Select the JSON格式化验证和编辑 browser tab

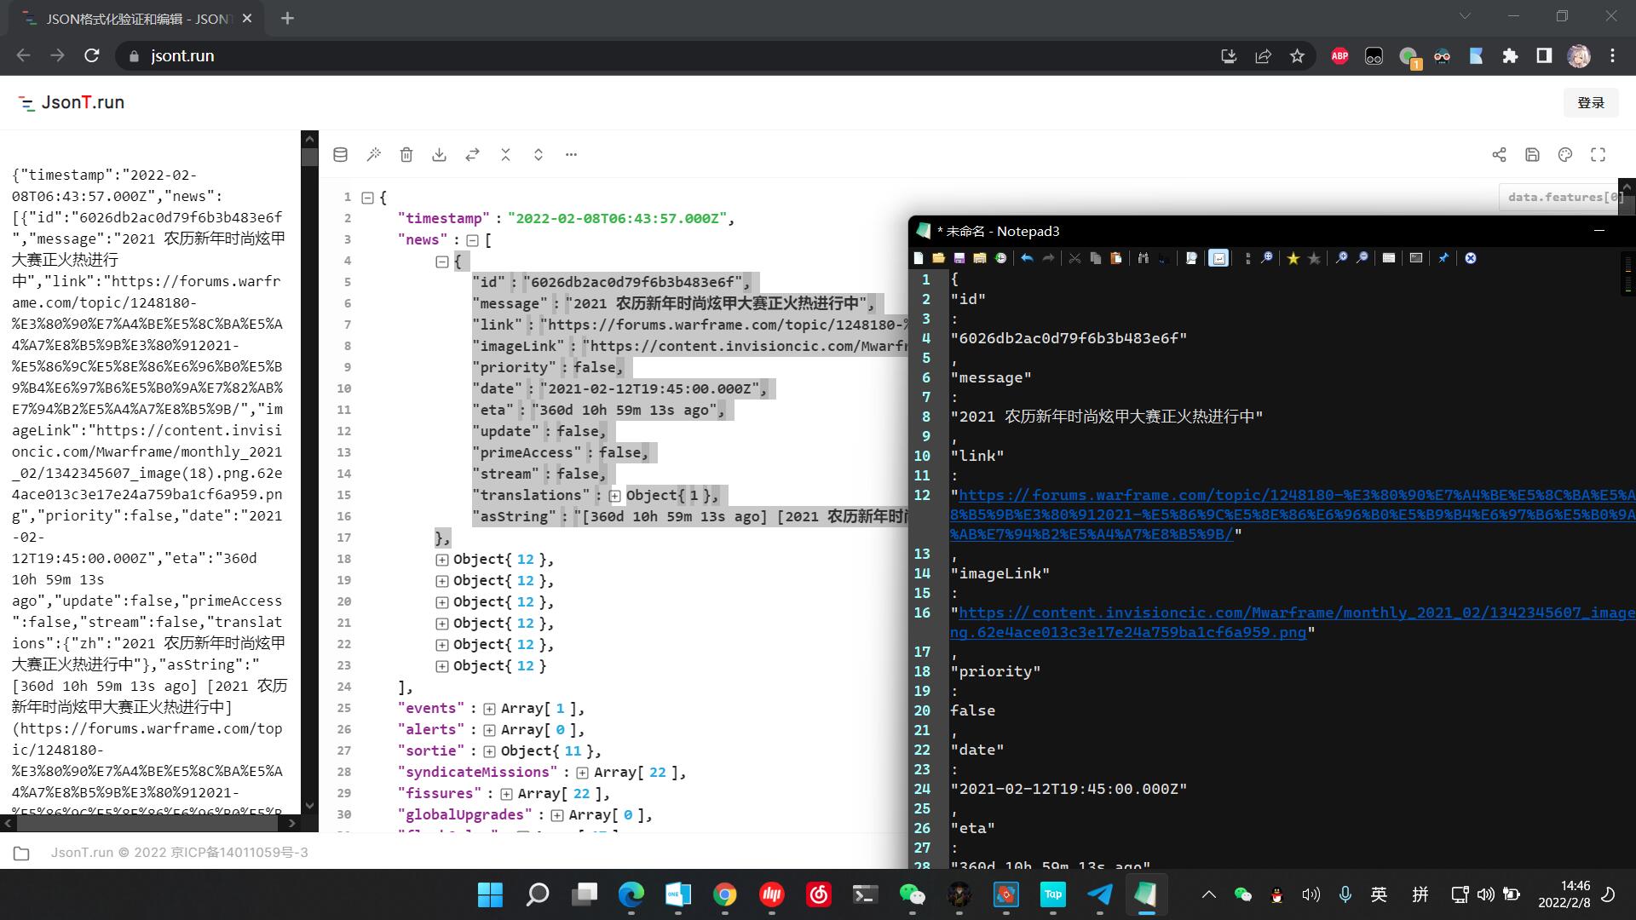(128, 18)
